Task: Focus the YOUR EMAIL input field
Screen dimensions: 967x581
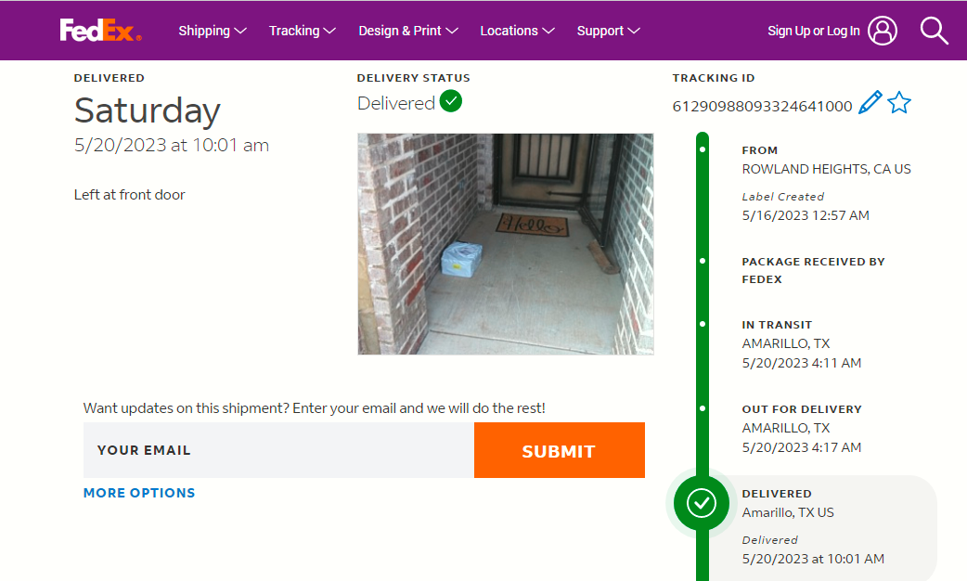Action: [x=278, y=450]
